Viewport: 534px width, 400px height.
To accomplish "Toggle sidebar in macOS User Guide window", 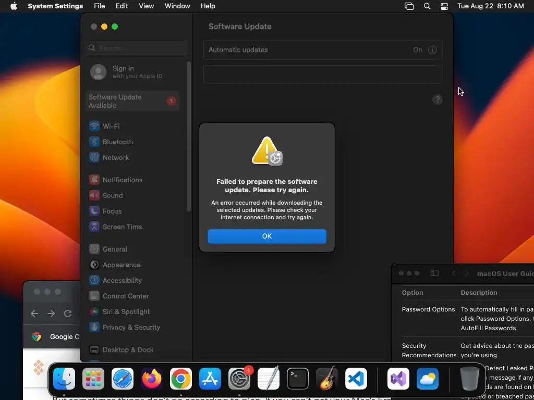I will (x=434, y=273).
